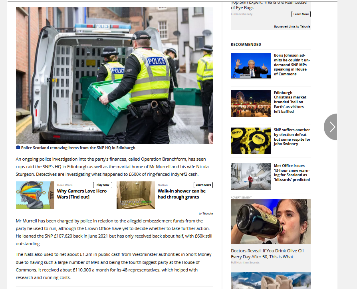Open the walk-in shower ad image
This screenshot has width=357, height=289.
136,195
